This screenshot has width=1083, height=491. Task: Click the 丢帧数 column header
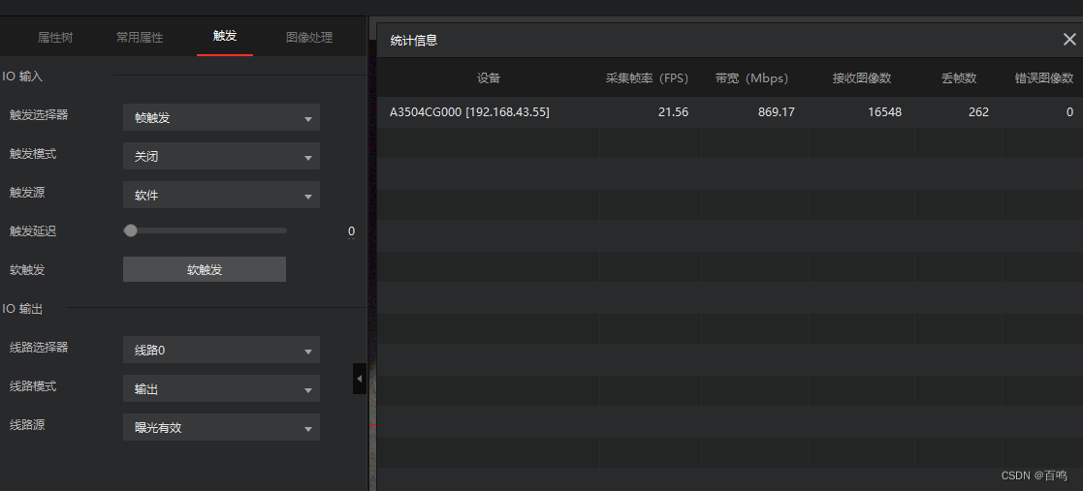pos(959,77)
